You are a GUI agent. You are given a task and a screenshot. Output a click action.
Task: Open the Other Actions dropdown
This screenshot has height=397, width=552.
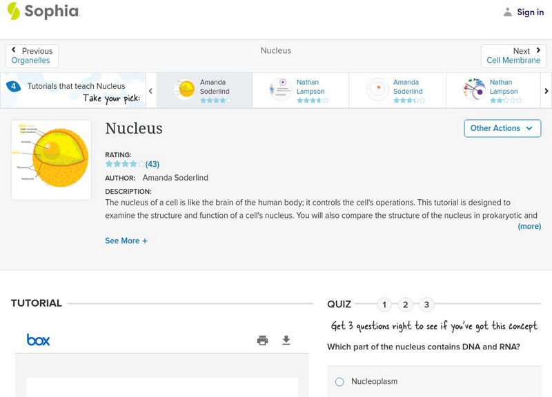(502, 128)
